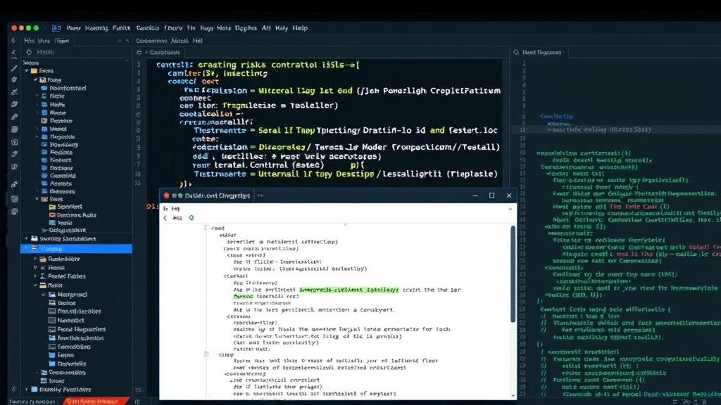This screenshot has width=721, height=405.
Task: Click the lower code fold marker in the popup gutter
Action: point(206,354)
